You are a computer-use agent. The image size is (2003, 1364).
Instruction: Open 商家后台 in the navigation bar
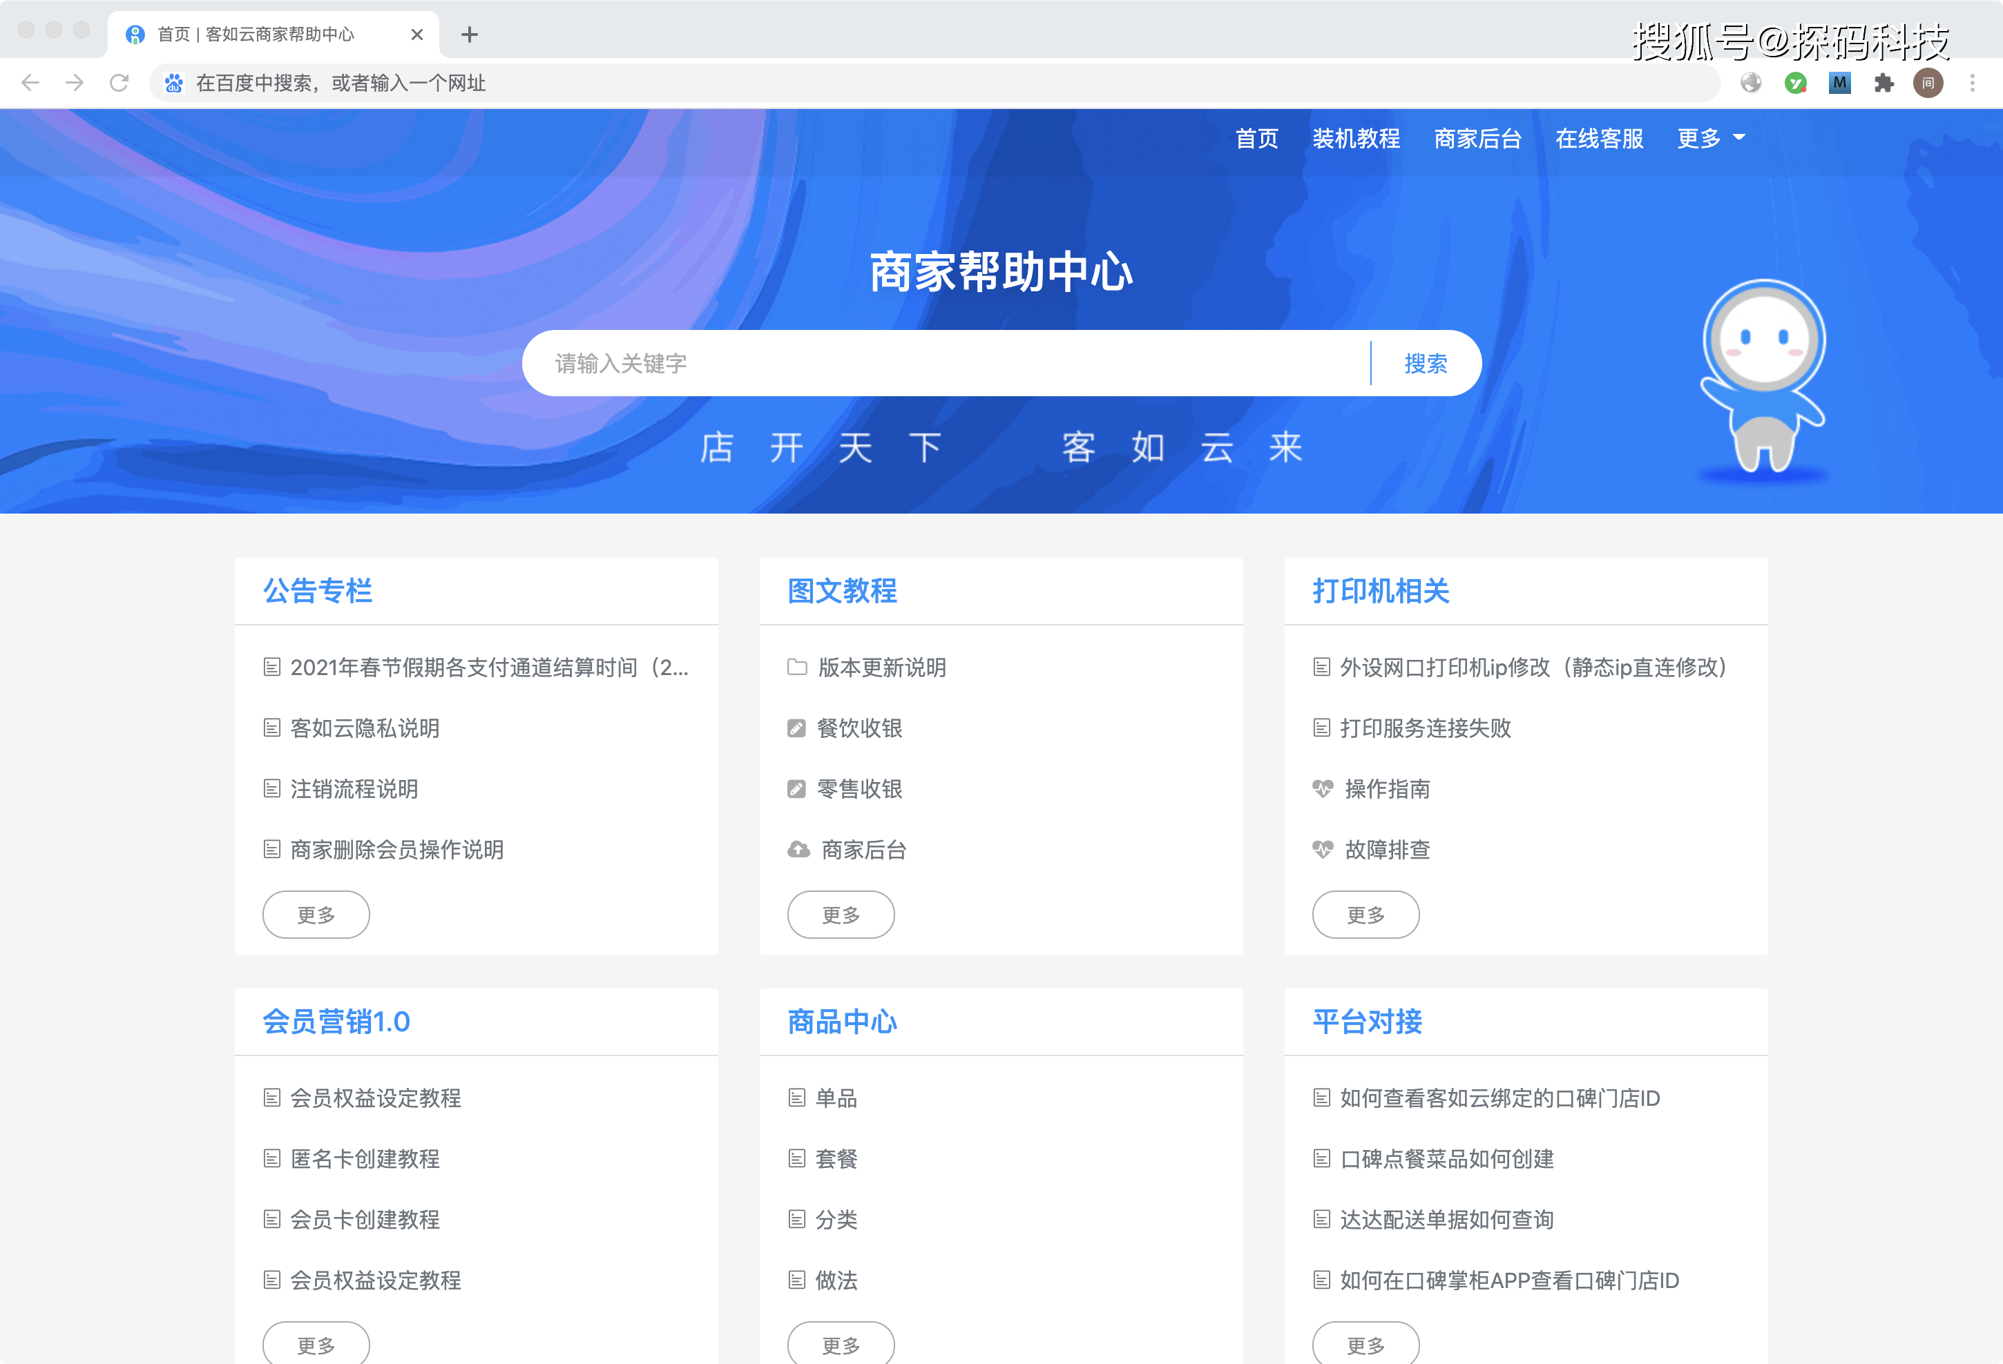tap(1477, 139)
